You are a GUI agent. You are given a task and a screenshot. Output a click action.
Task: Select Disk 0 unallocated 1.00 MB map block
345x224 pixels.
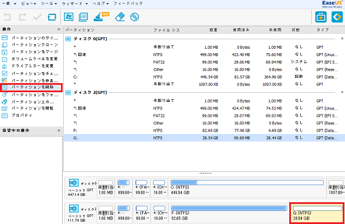(x=105, y=187)
